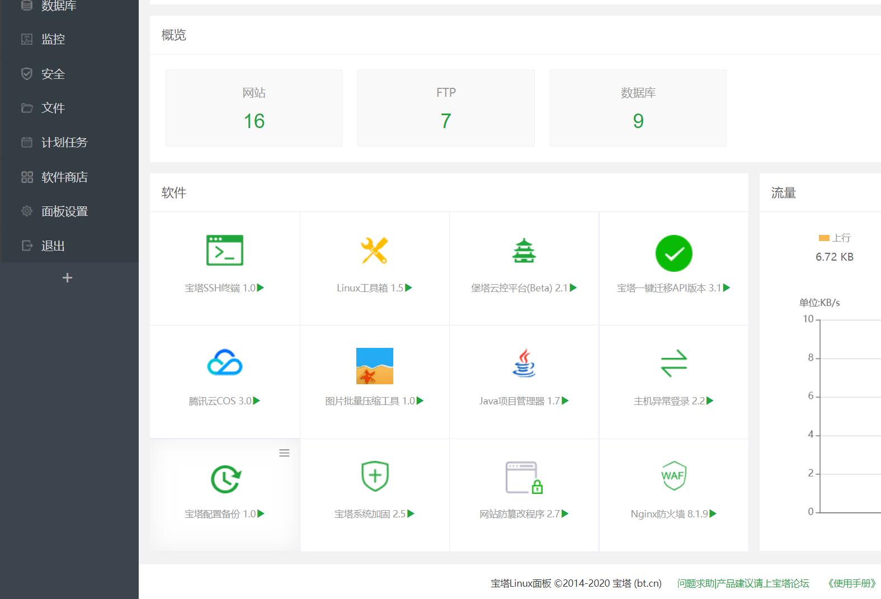Click the 图片批量压缩工具 1.0 label
881x599 pixels.
coord(370,401)
